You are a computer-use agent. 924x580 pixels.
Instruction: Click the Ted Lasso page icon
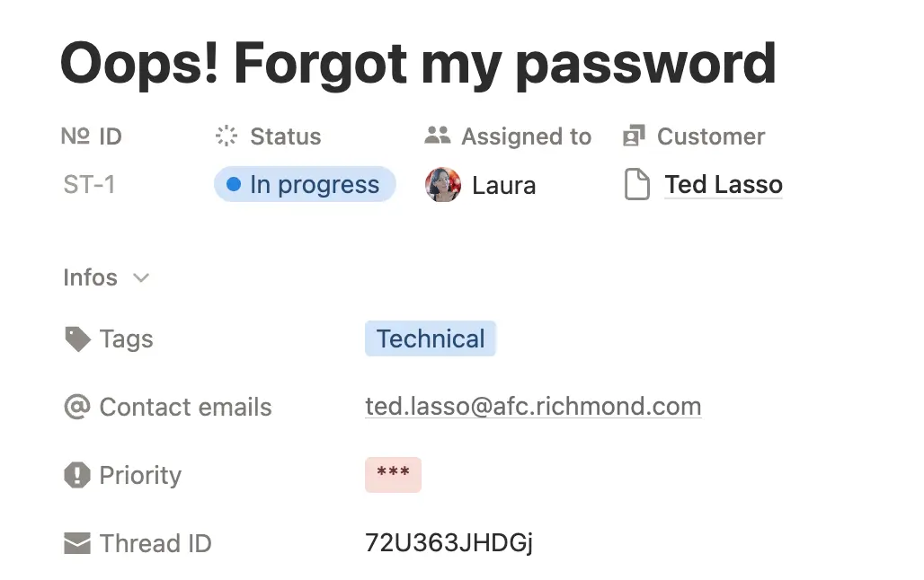pyautogui.click(x=636, y=185)
